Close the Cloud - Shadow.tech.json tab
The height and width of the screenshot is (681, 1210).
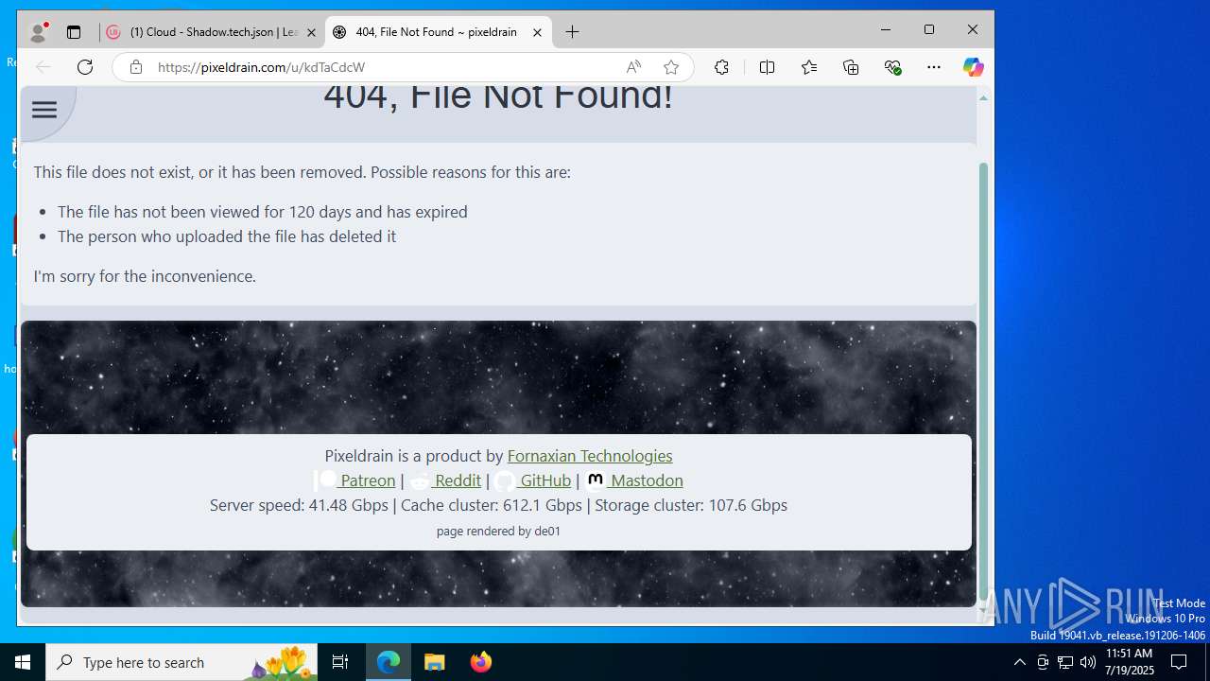tap(311, 32)
